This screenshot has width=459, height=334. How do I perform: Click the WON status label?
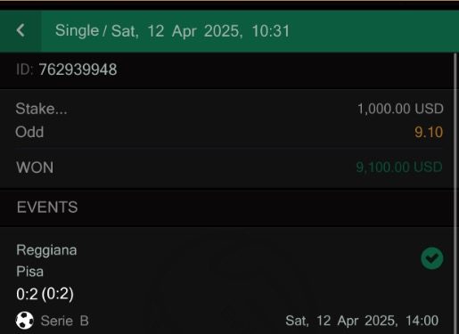click(x=35, y=167)
